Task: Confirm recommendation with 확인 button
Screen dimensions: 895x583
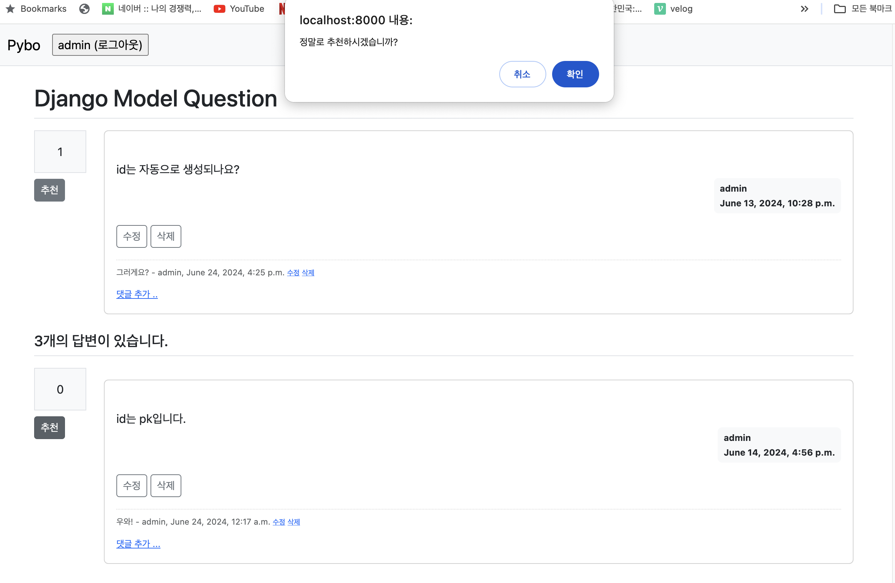Action: tap(575, 74)
